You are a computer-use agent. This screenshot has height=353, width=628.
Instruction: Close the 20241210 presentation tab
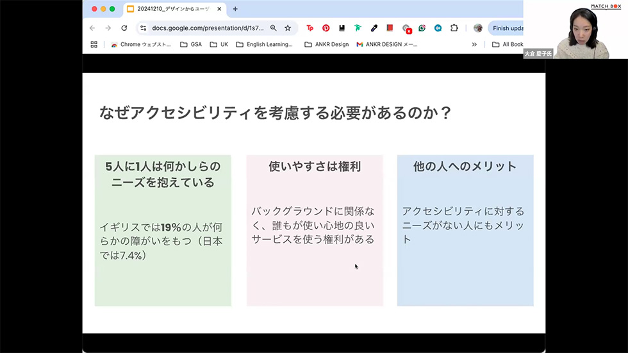tap(219, 9)
